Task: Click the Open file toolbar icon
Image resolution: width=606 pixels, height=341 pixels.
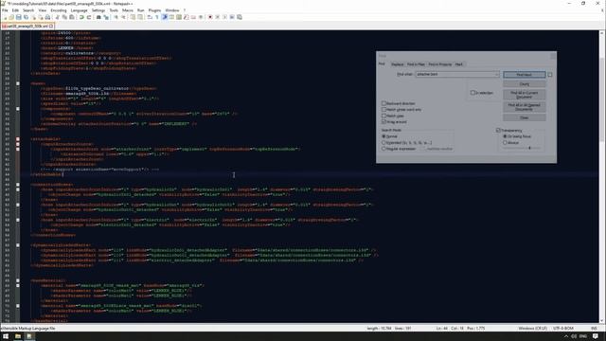Action: click(x=11, y=17)
